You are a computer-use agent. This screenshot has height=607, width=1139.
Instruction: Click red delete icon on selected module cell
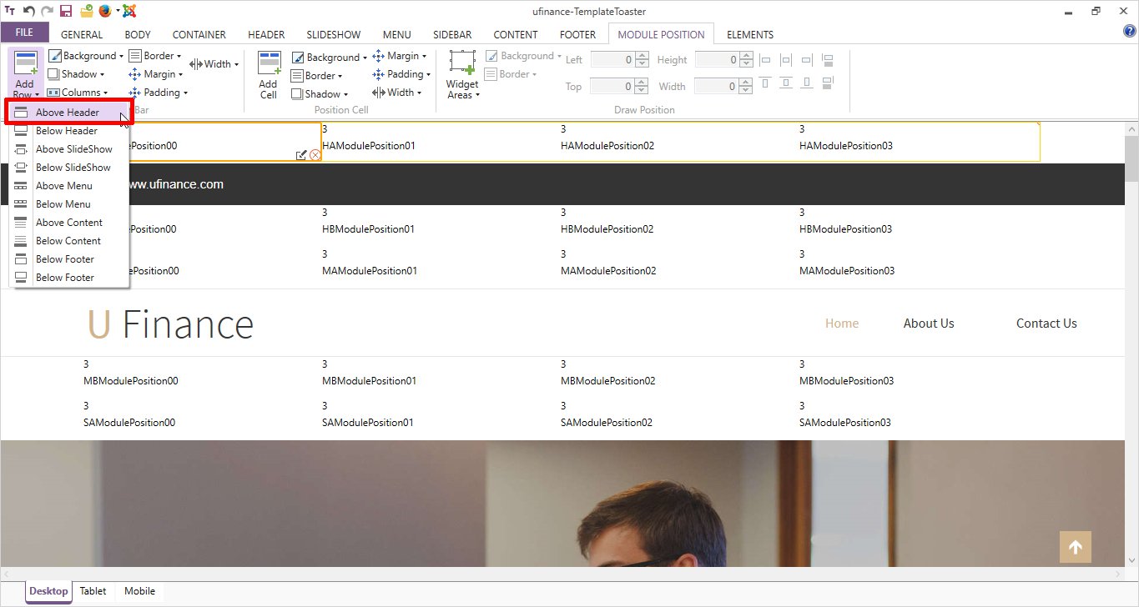tap(315, 155)
